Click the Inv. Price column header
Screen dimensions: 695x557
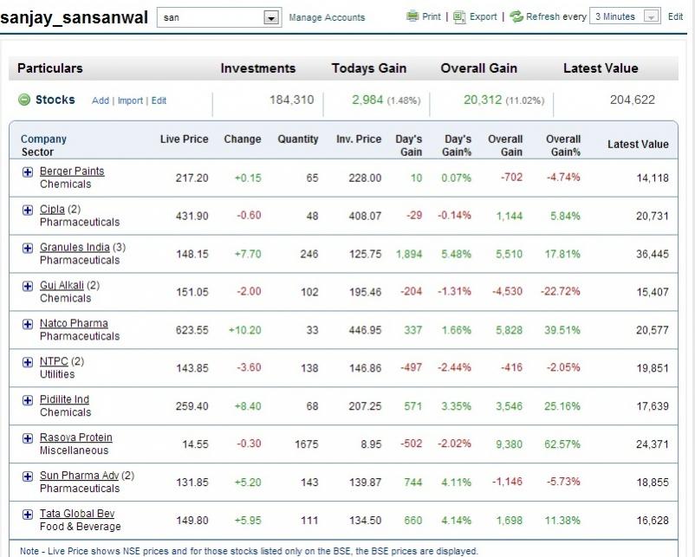click(359, 139)
